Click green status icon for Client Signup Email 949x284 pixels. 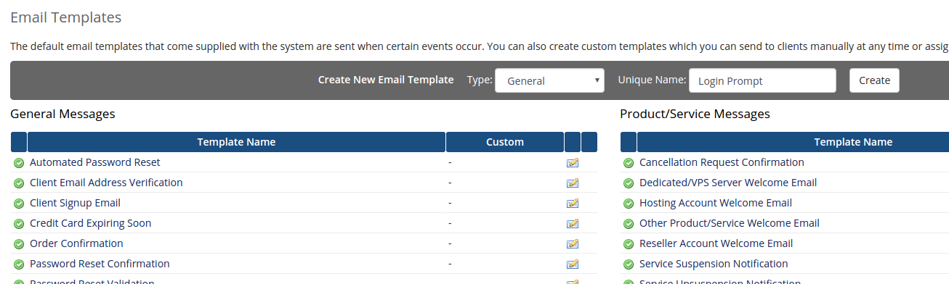coord(19,204)
